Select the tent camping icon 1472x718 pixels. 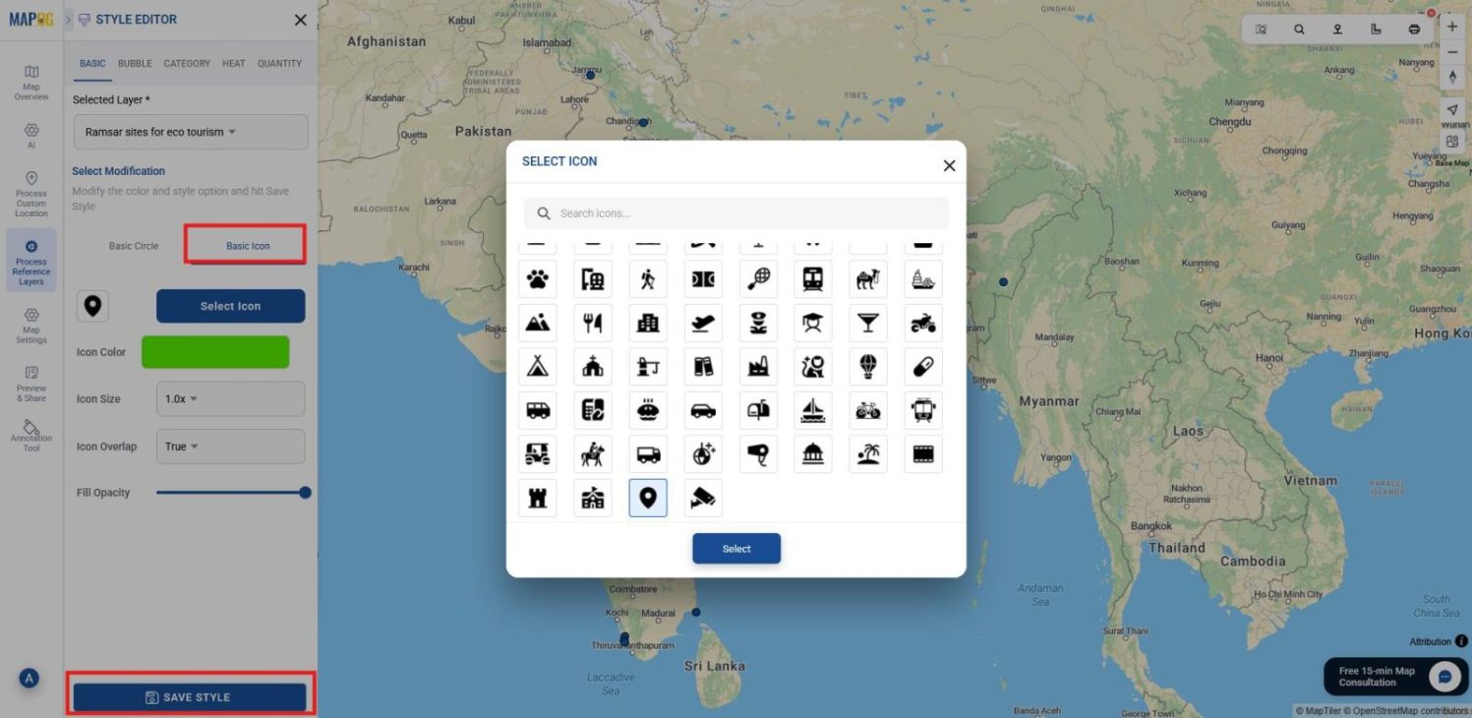[538, 365]
